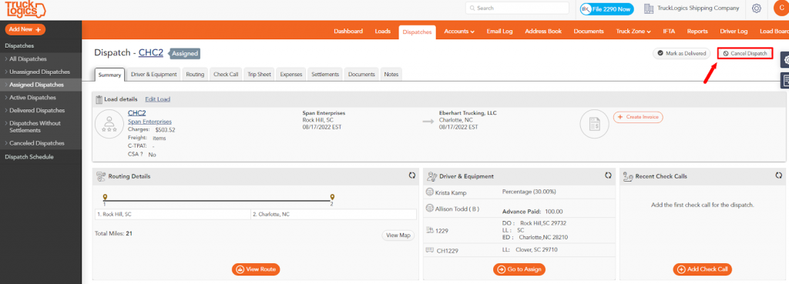The height and width of the screenshot is (284, 789).
Task: Open the user profile avatar C
Action: pyautogui.click(x=781, y=8)
